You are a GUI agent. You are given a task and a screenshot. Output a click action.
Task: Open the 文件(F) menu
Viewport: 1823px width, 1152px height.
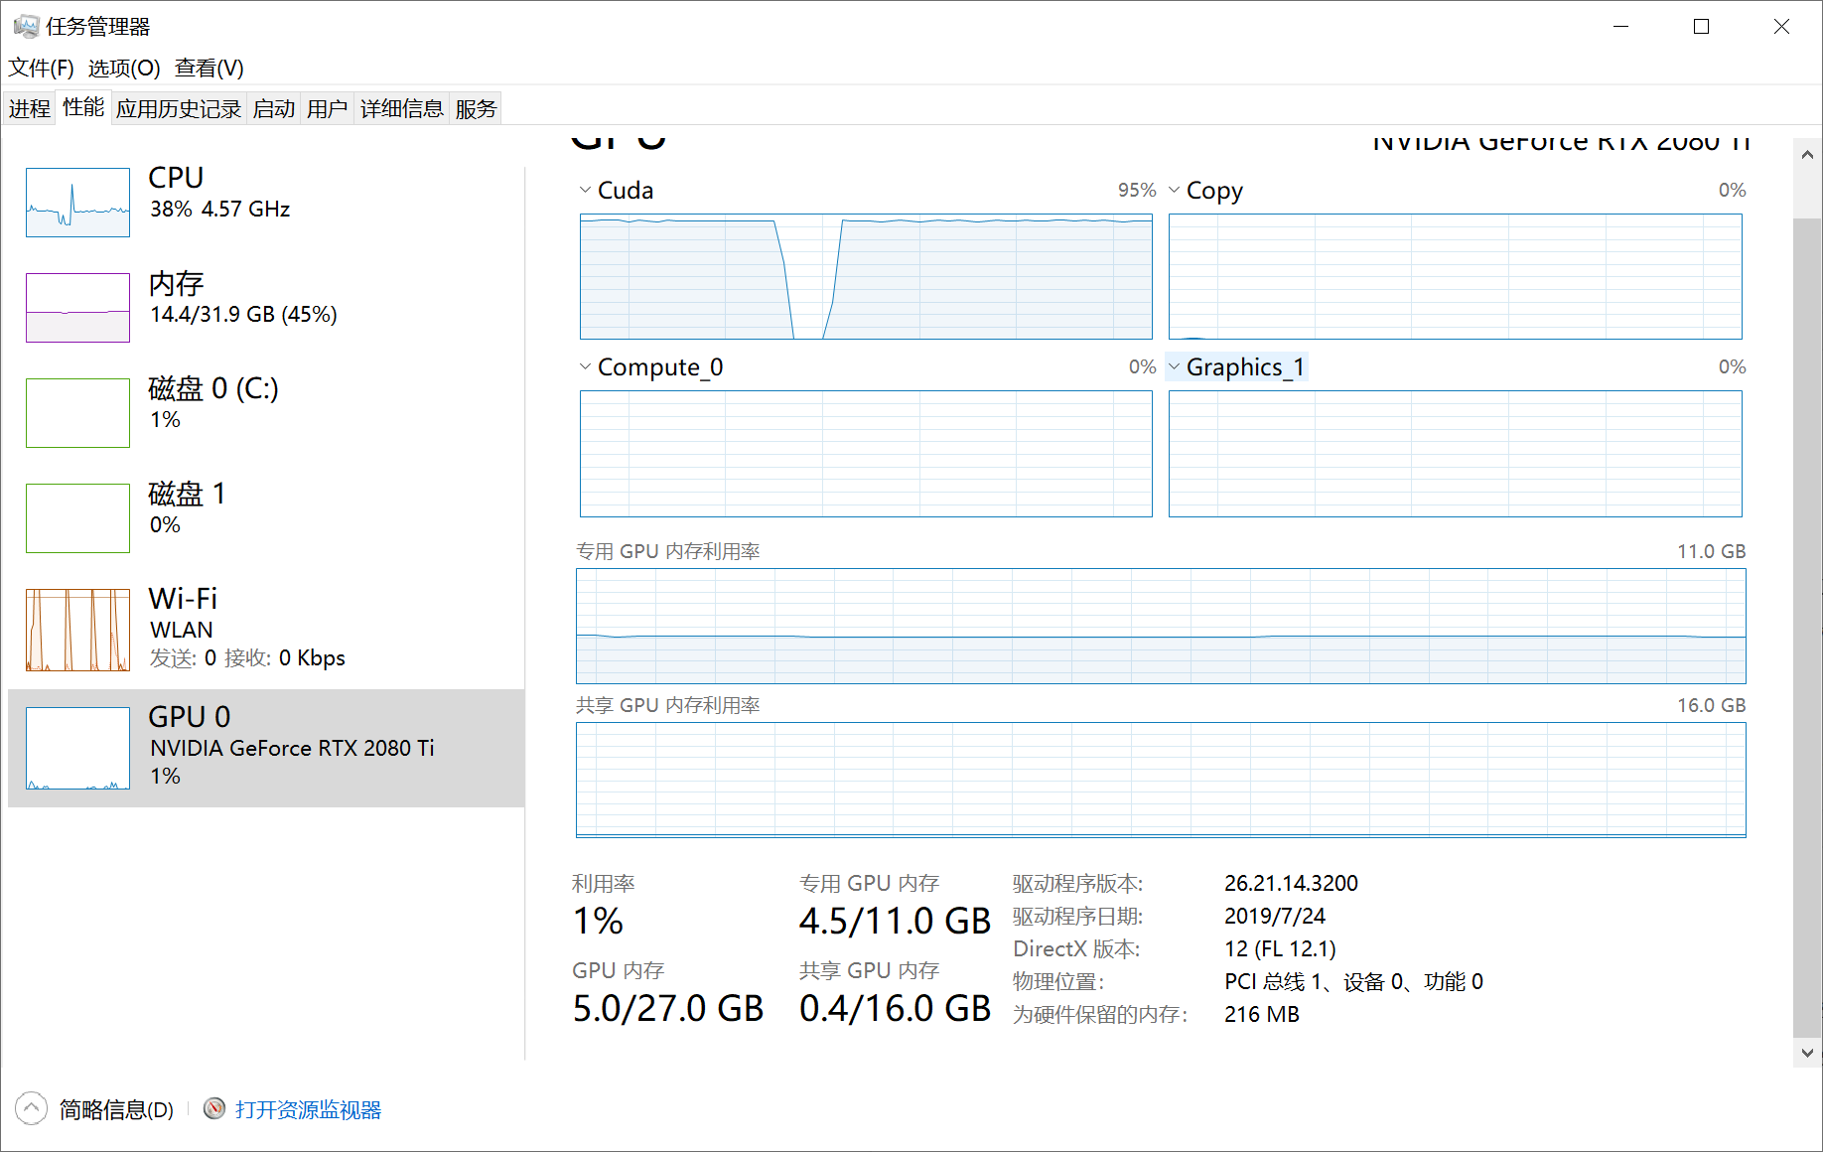click(x=41, y=68)
